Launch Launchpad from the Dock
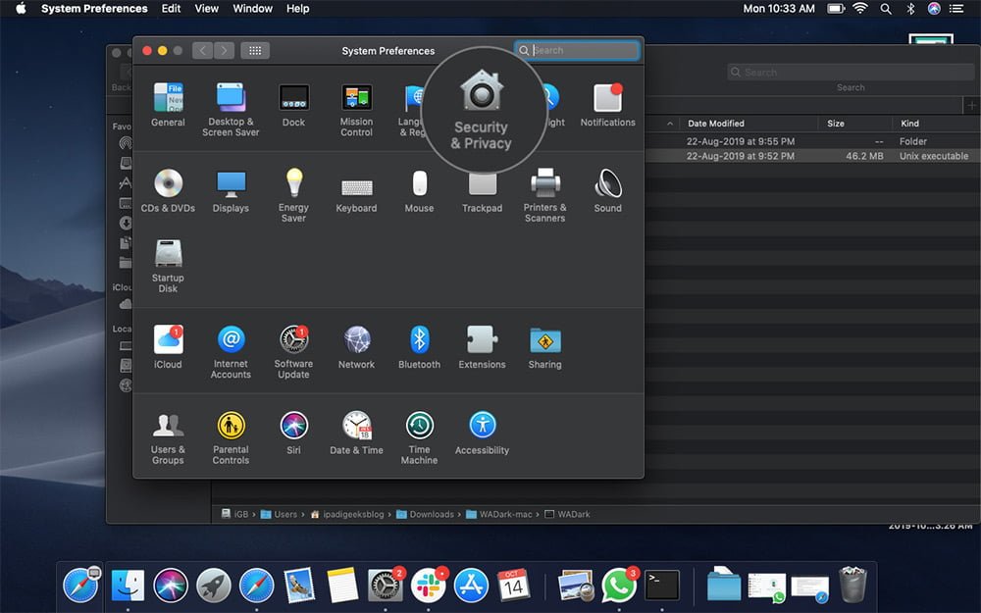 coord(213,586)
